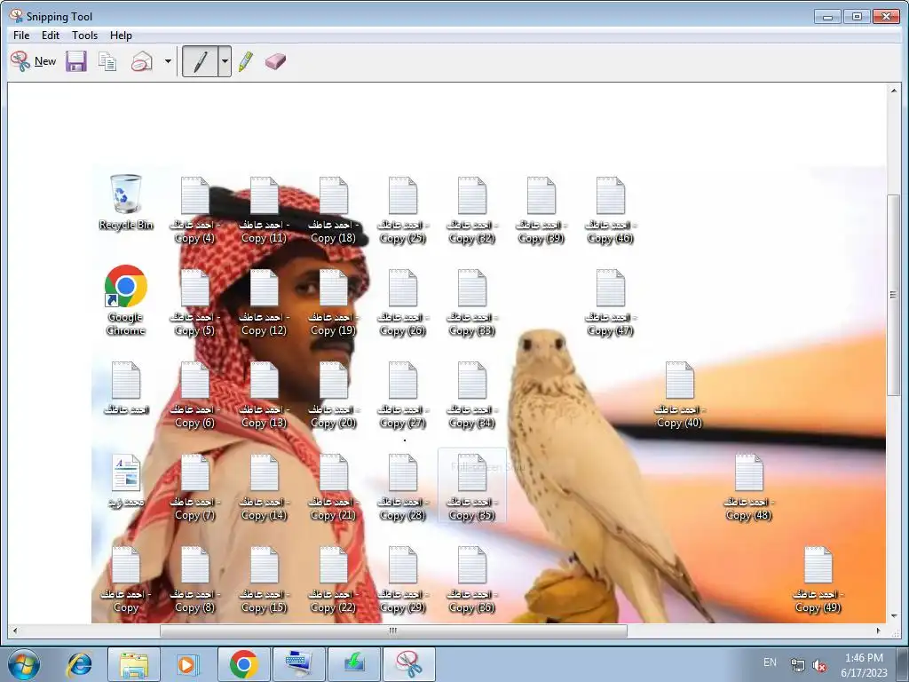Click the file labeled Copy (48)

tap(748, 486)
